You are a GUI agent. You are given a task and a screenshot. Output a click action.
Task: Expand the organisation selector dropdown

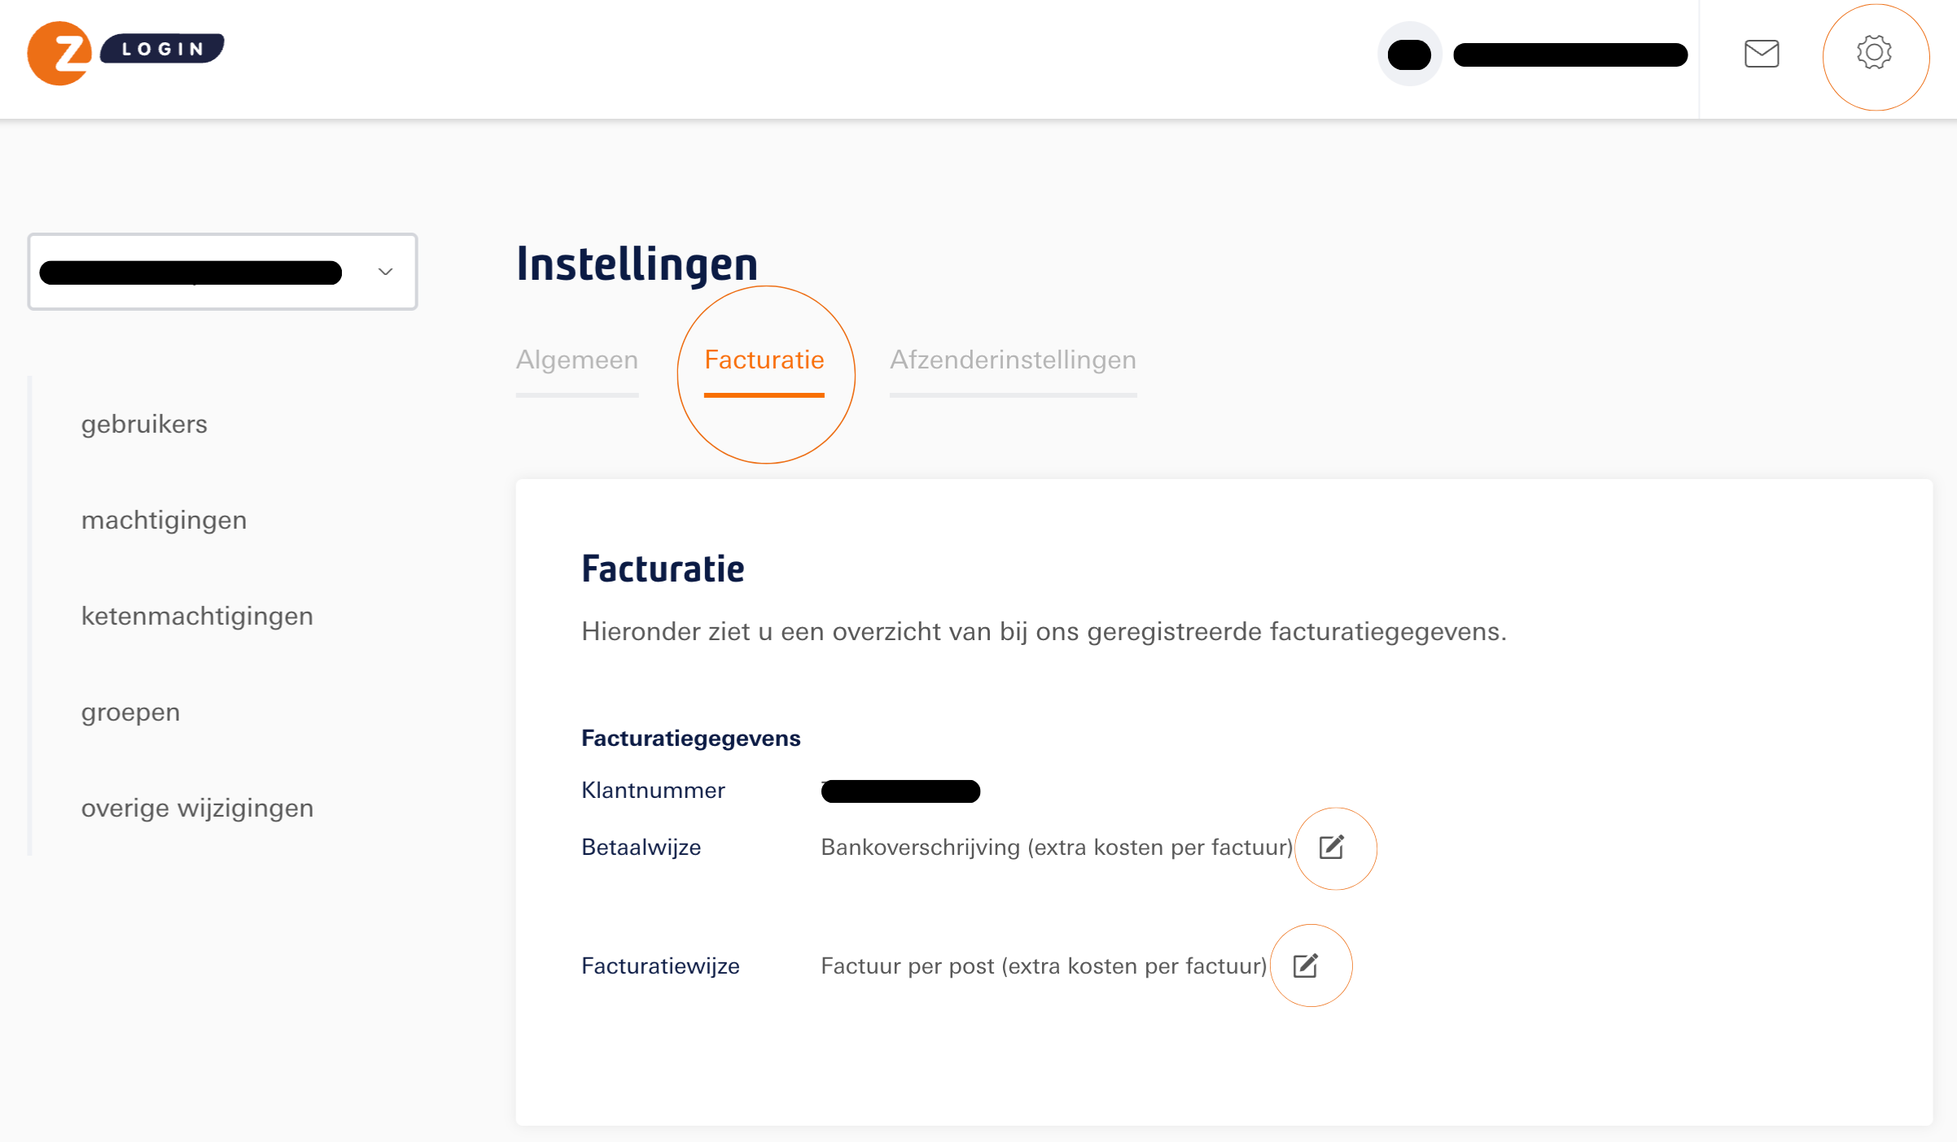pos(223,272)
